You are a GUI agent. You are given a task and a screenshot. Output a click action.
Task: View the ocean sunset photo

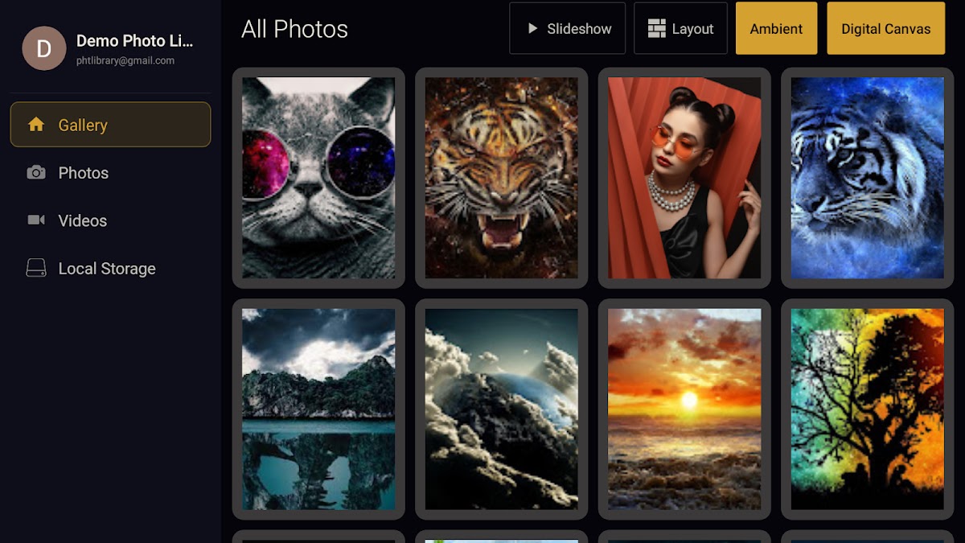684,409
